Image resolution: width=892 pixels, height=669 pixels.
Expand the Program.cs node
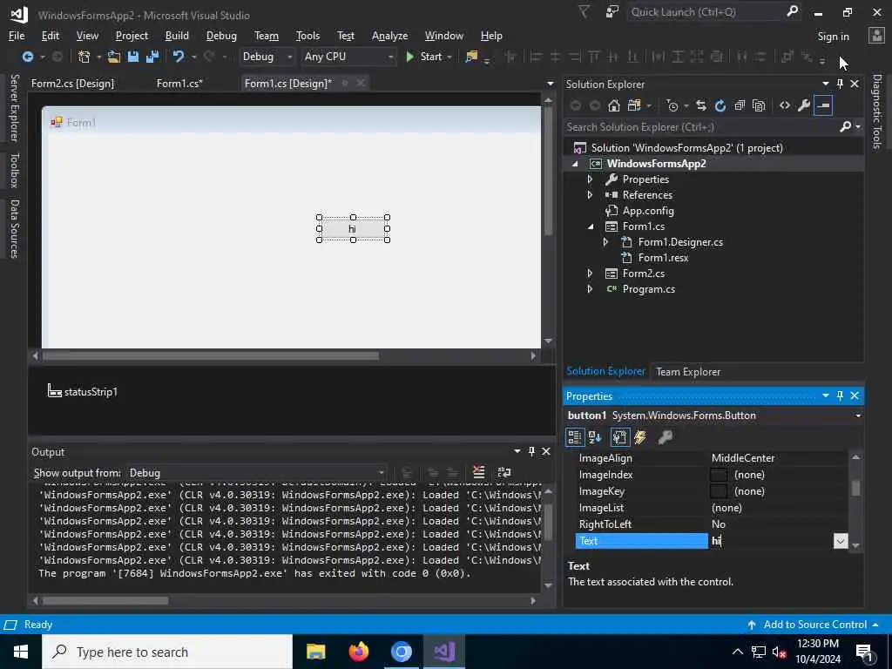(590, 289)
